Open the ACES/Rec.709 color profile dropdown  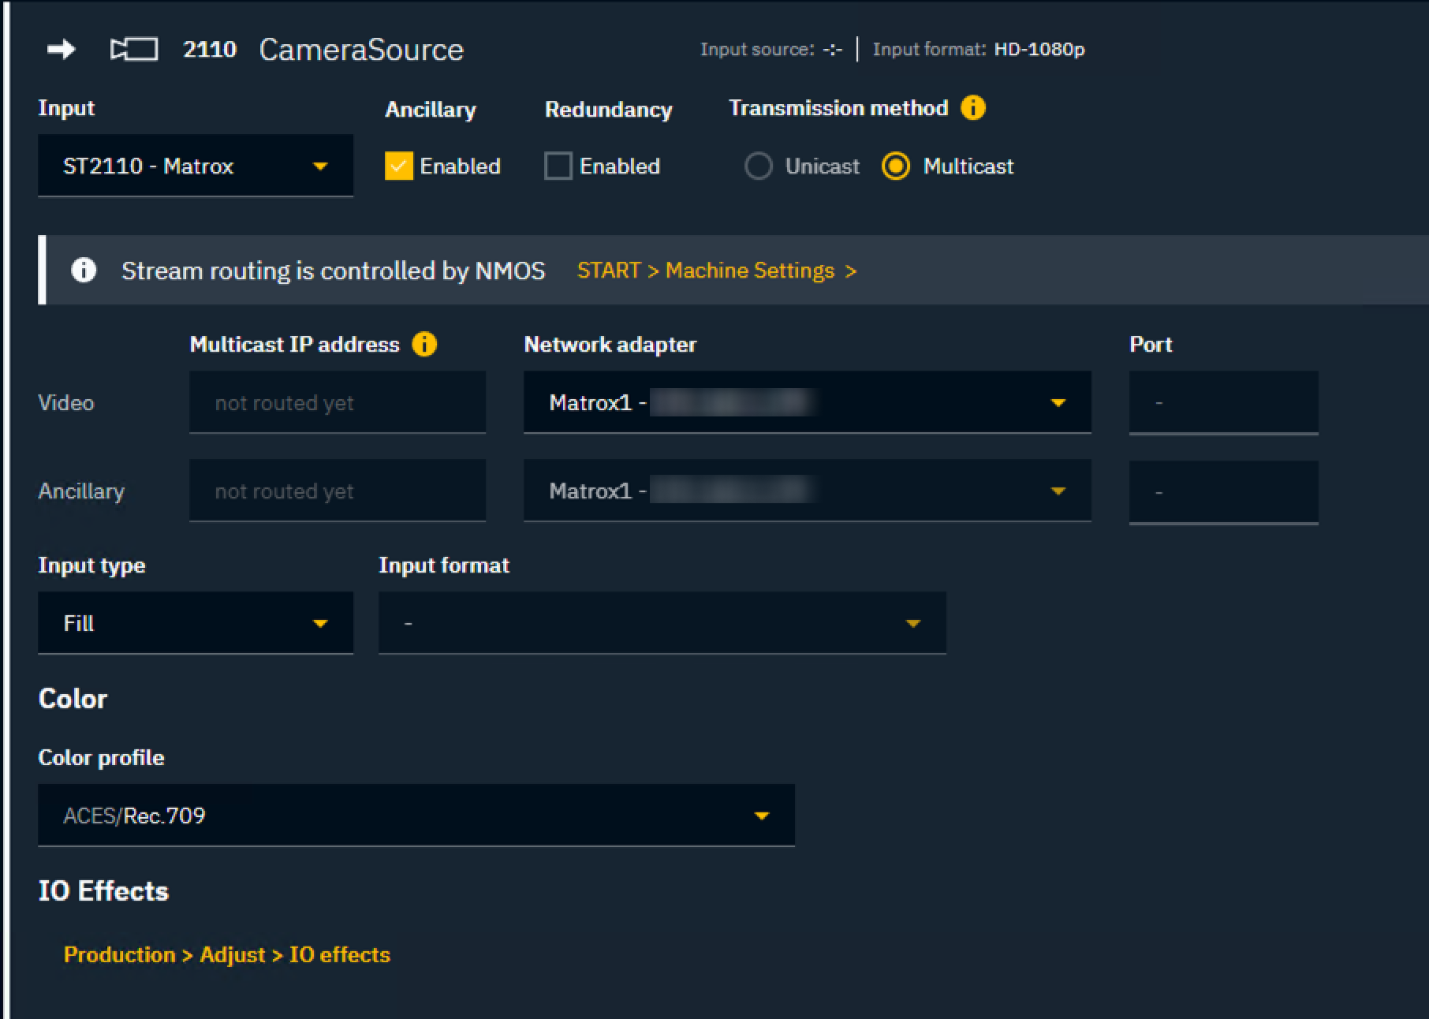pos(416,816)
